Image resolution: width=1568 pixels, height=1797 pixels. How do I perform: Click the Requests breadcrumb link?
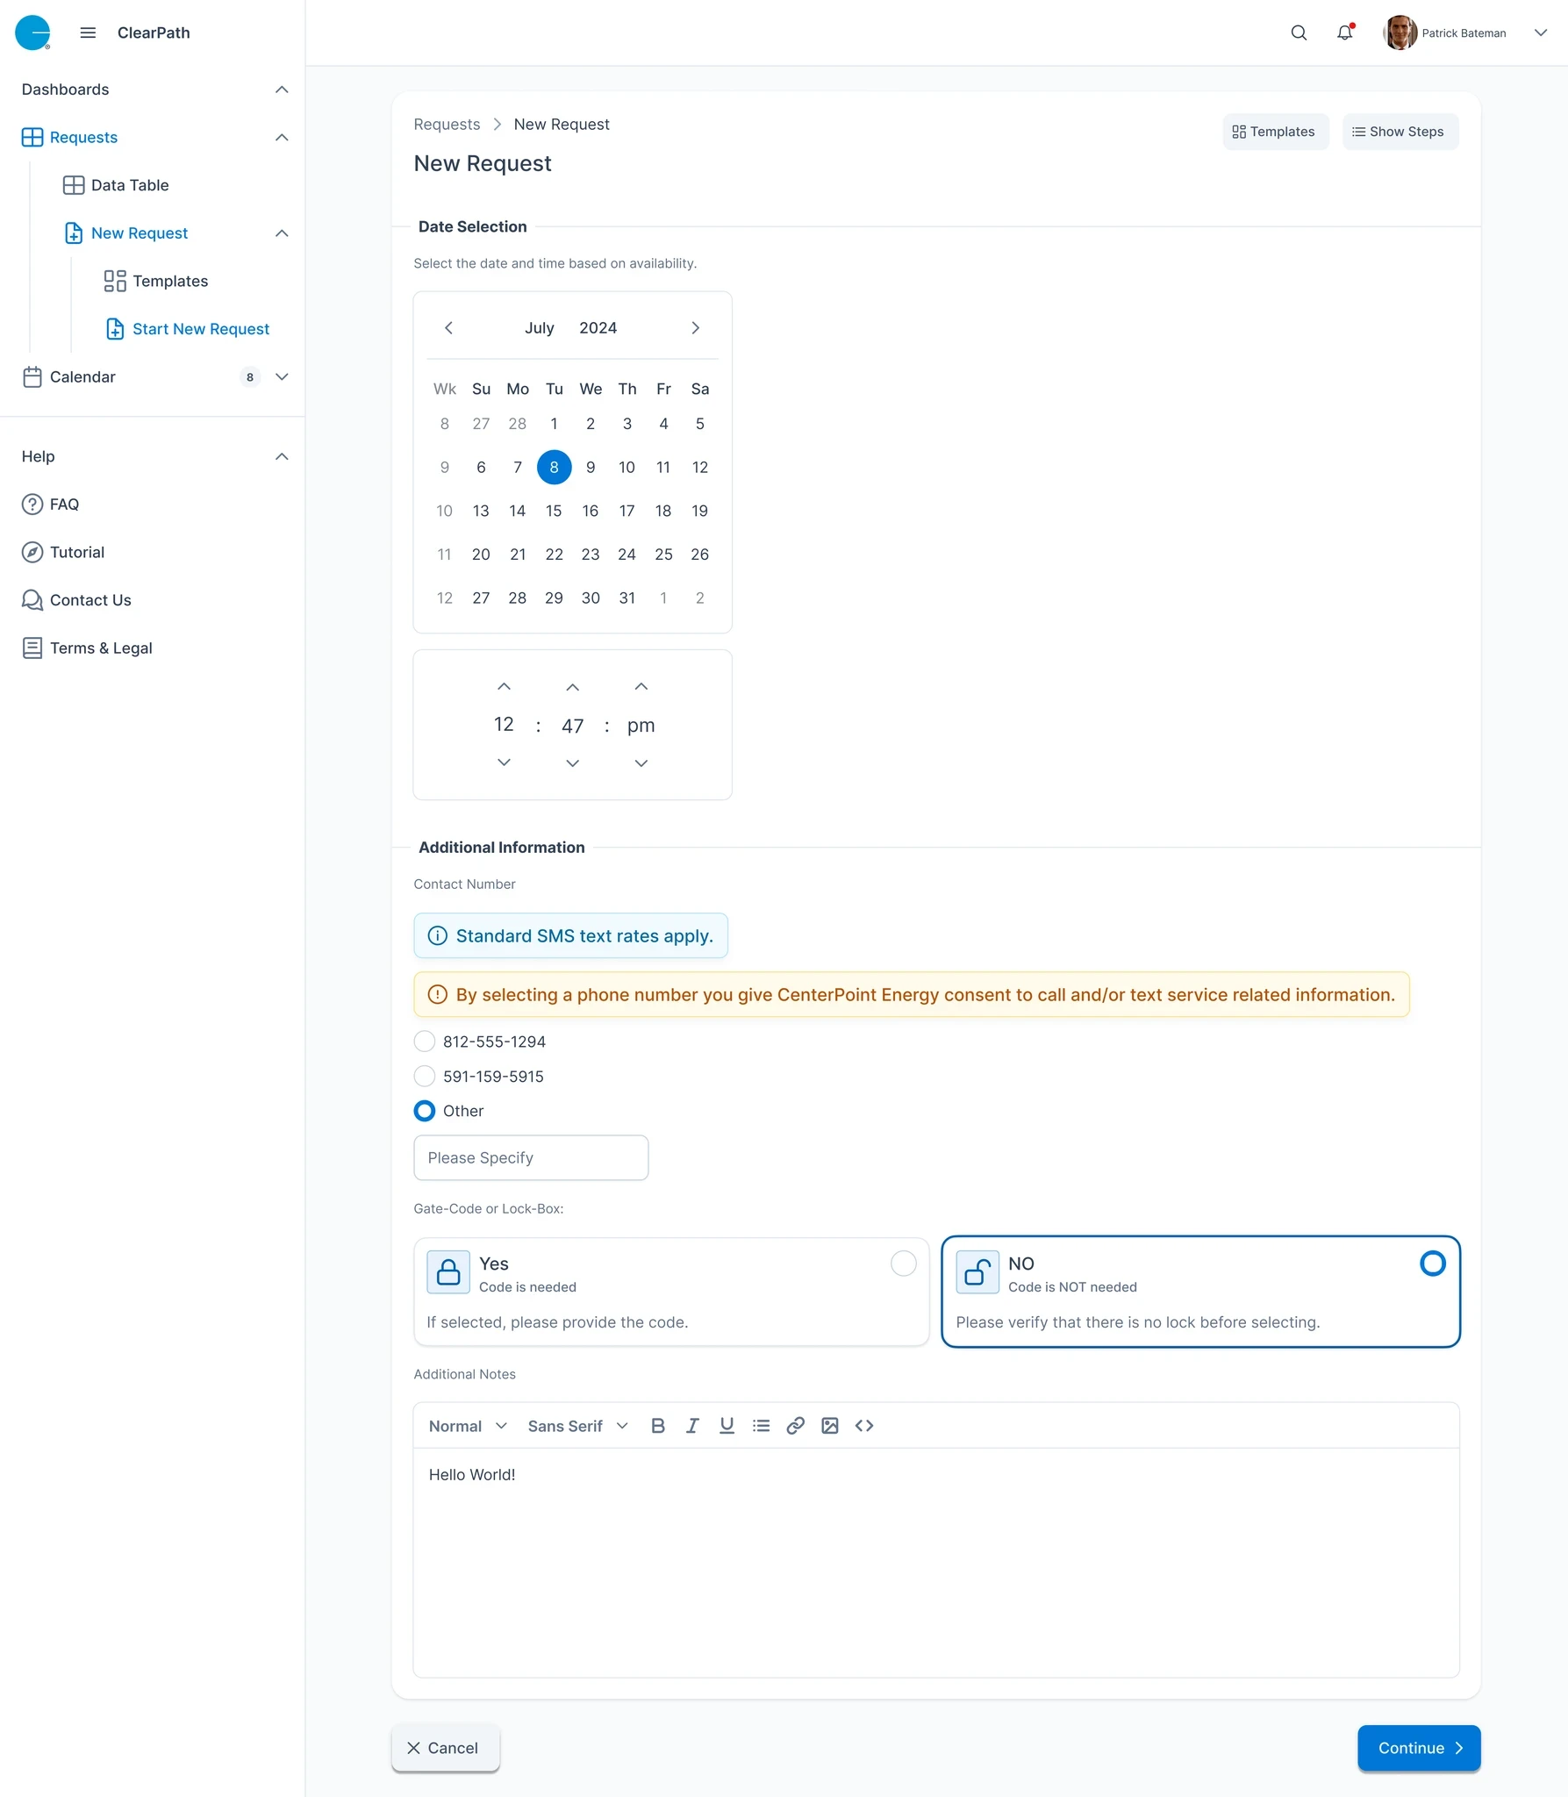[447, 124]
